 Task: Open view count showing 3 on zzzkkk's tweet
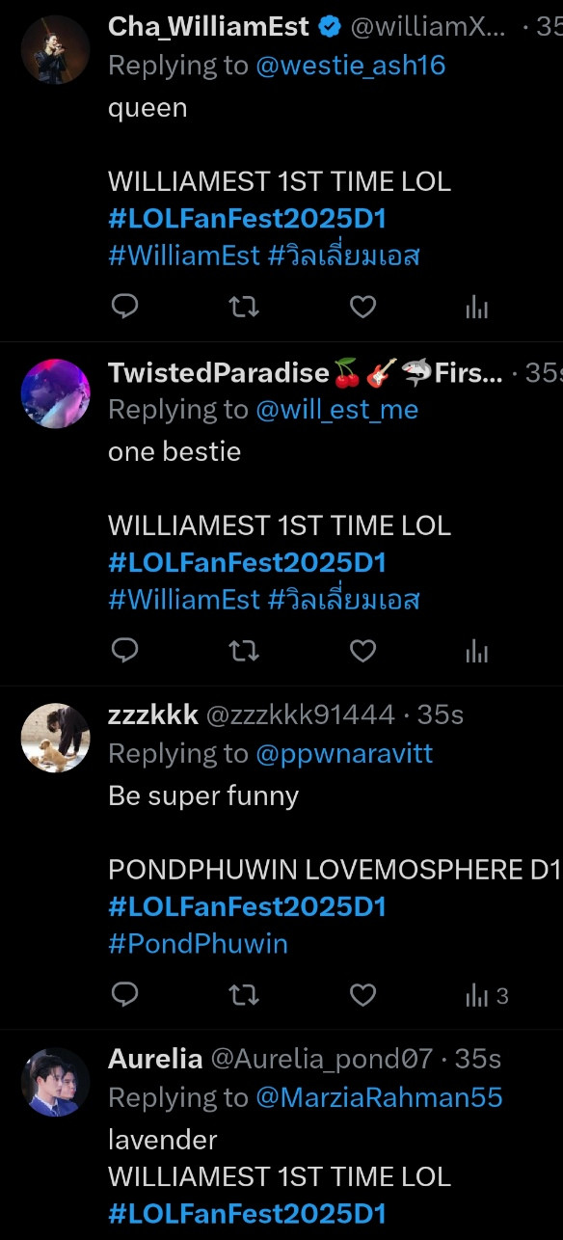coord(487,995)
